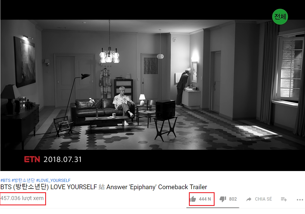The height and width of the screenshot is (214, 305).
Task: Click the CHIA SẺ share button
Action: [263, 199]
